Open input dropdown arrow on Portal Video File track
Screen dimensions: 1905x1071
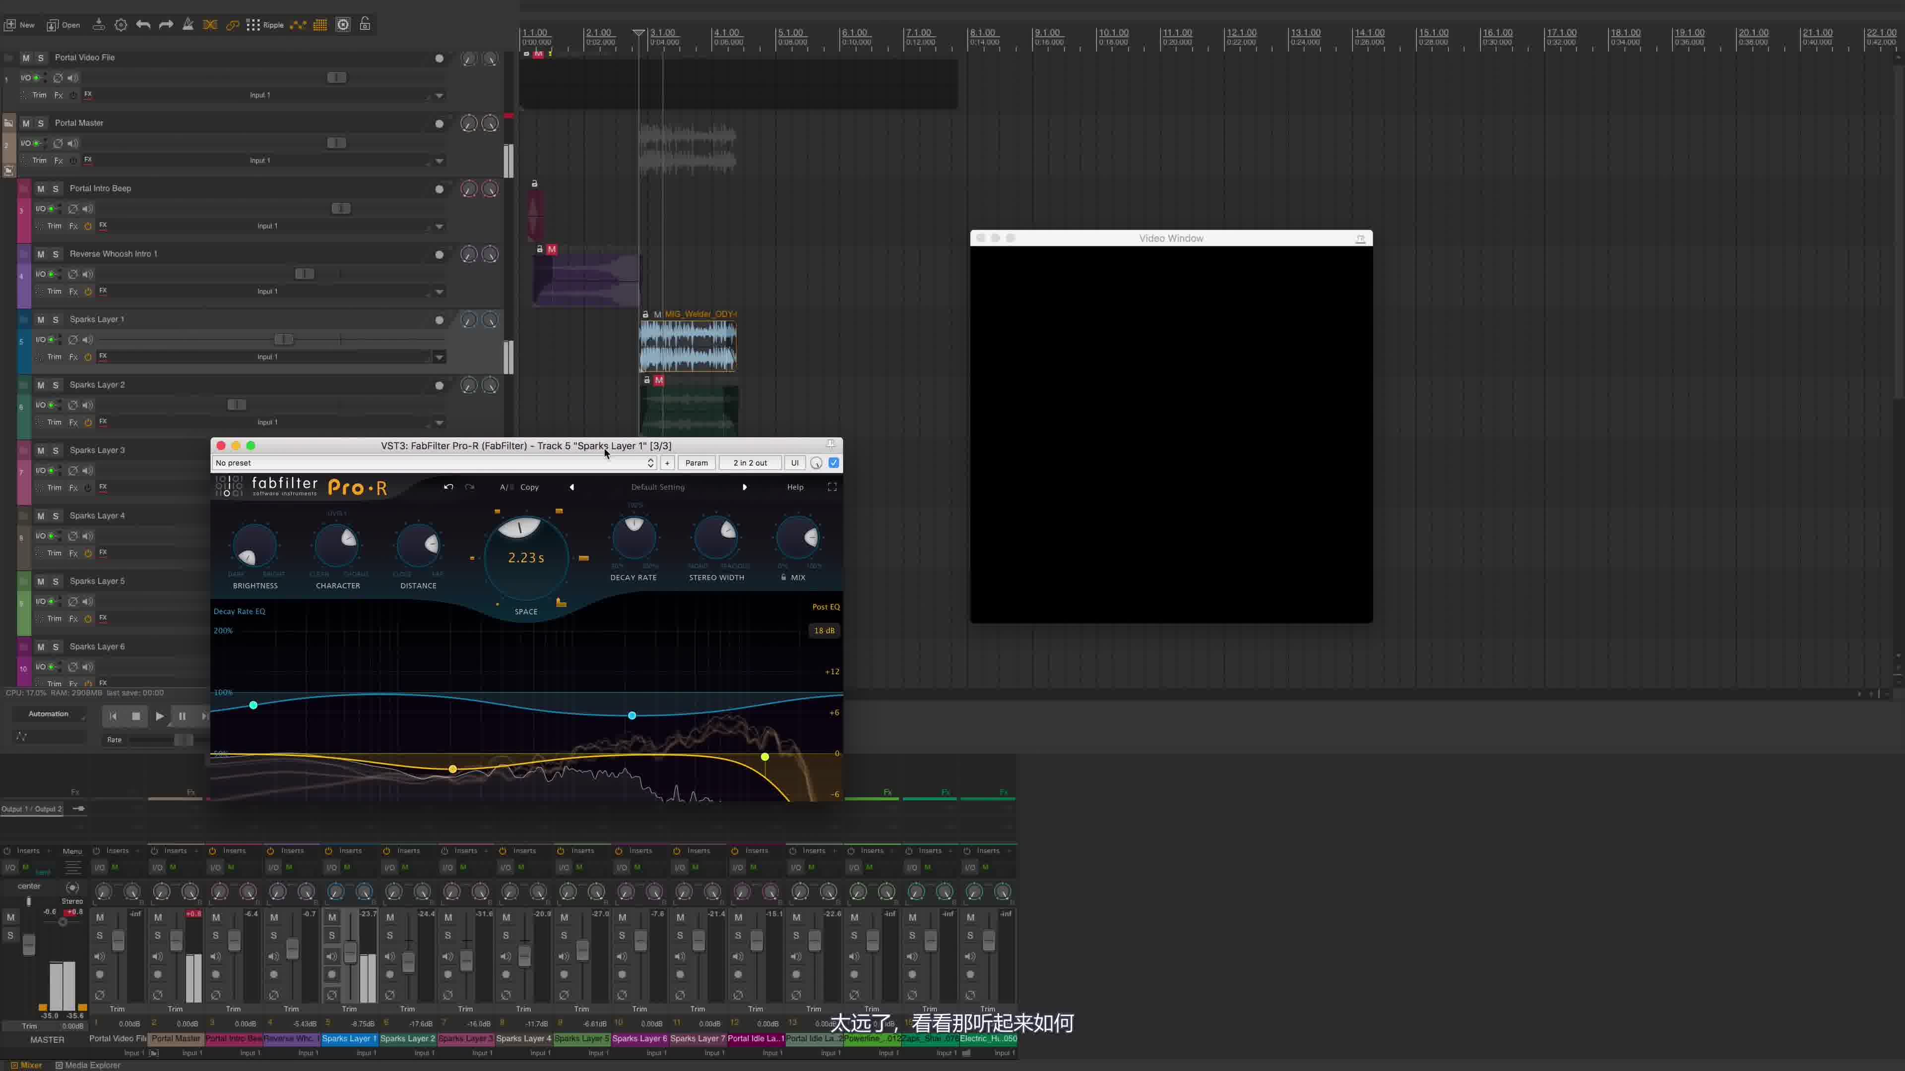click(x=439, y=95)
